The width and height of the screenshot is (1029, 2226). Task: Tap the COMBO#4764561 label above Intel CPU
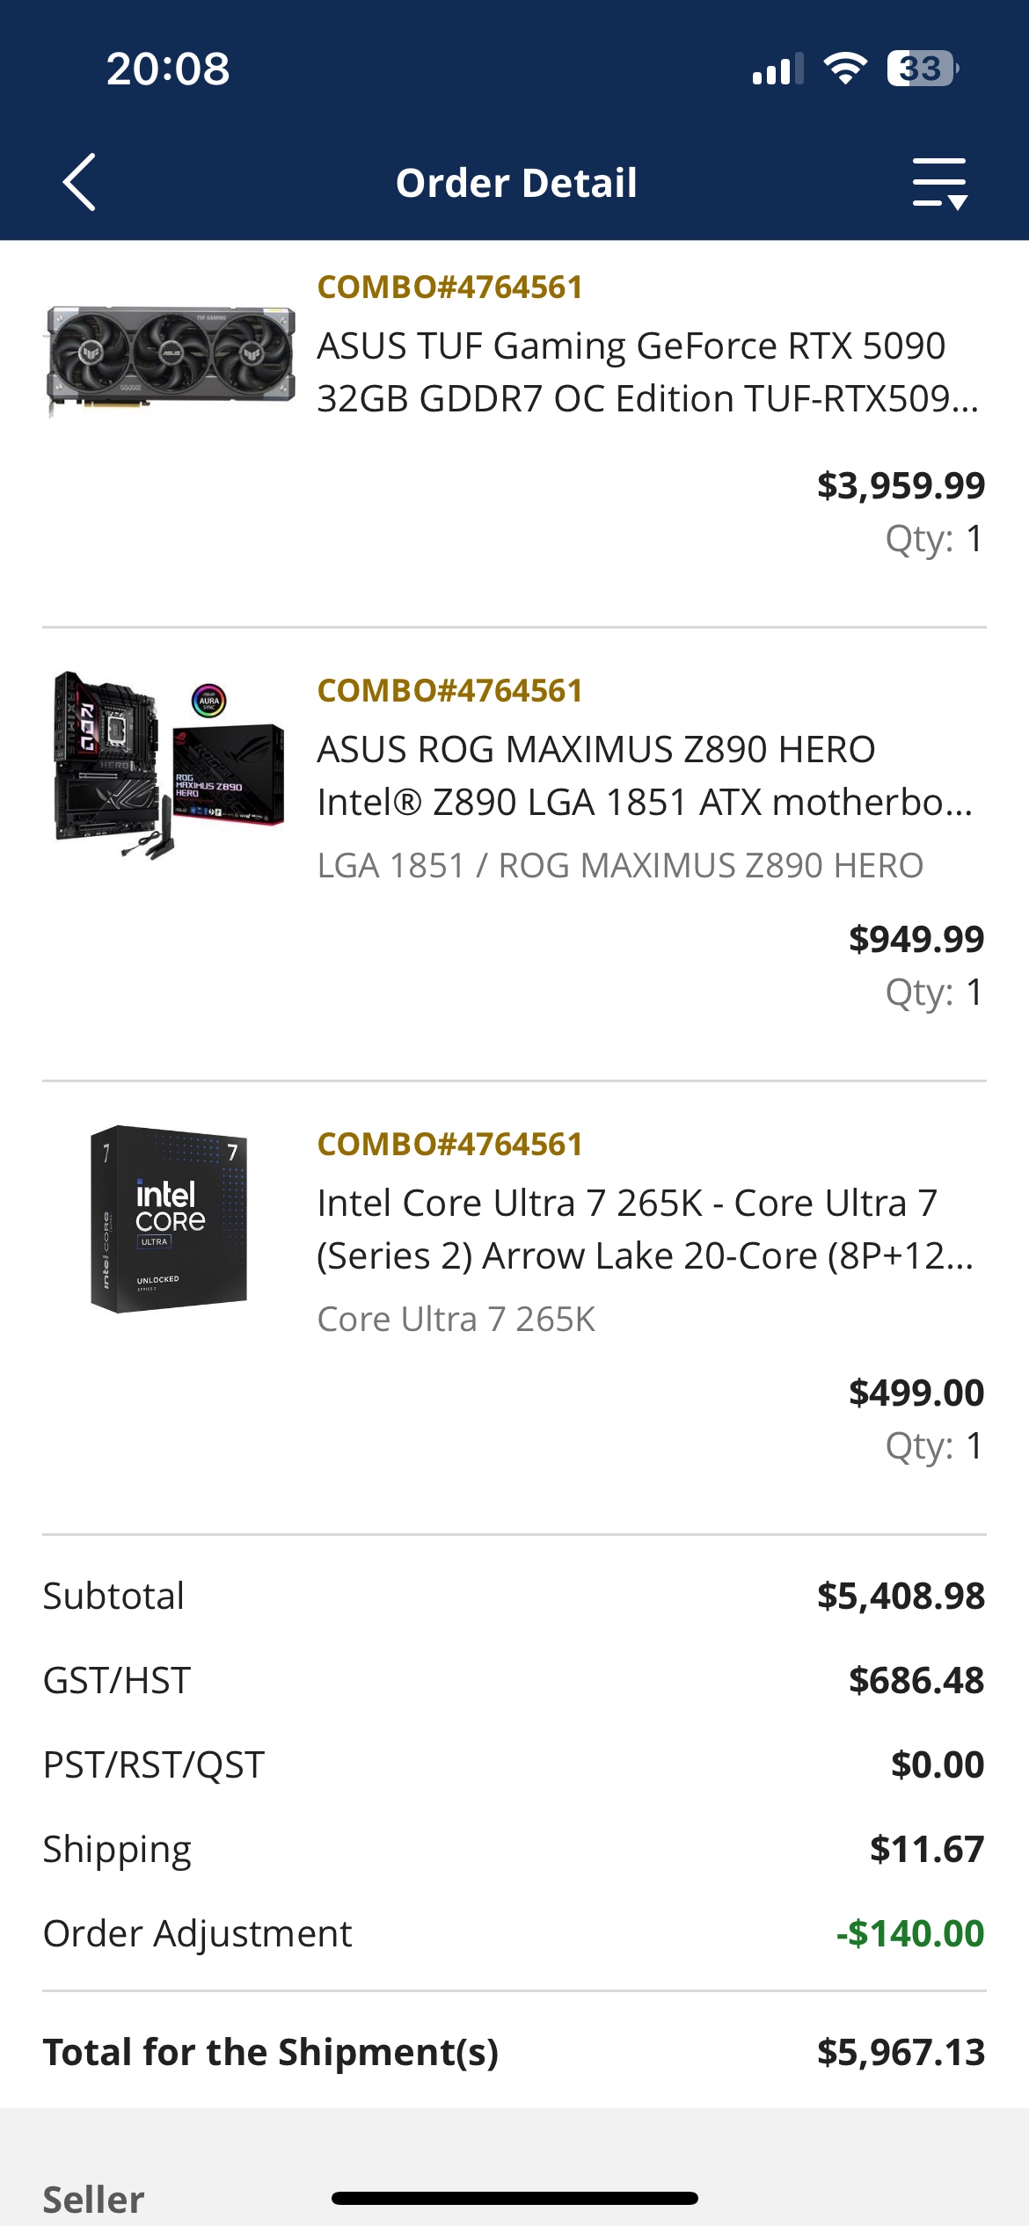tap(449, 1145)
